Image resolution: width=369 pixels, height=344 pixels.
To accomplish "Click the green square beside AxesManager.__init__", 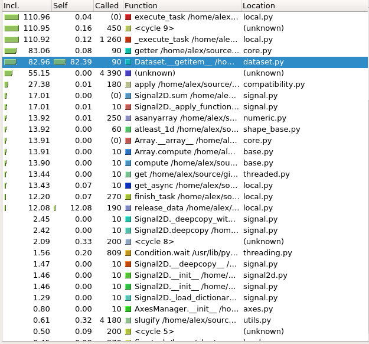I will [128, 309].
